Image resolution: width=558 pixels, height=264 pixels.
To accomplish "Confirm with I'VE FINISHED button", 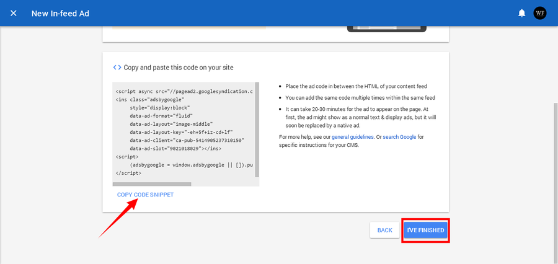I will (x=425, y=230).
